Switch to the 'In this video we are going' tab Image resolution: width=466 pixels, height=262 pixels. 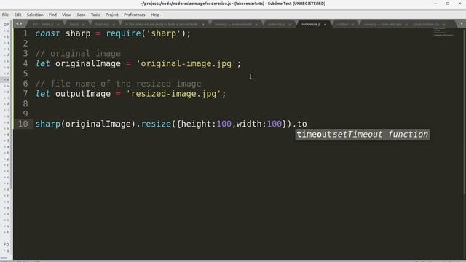point(162,24)
